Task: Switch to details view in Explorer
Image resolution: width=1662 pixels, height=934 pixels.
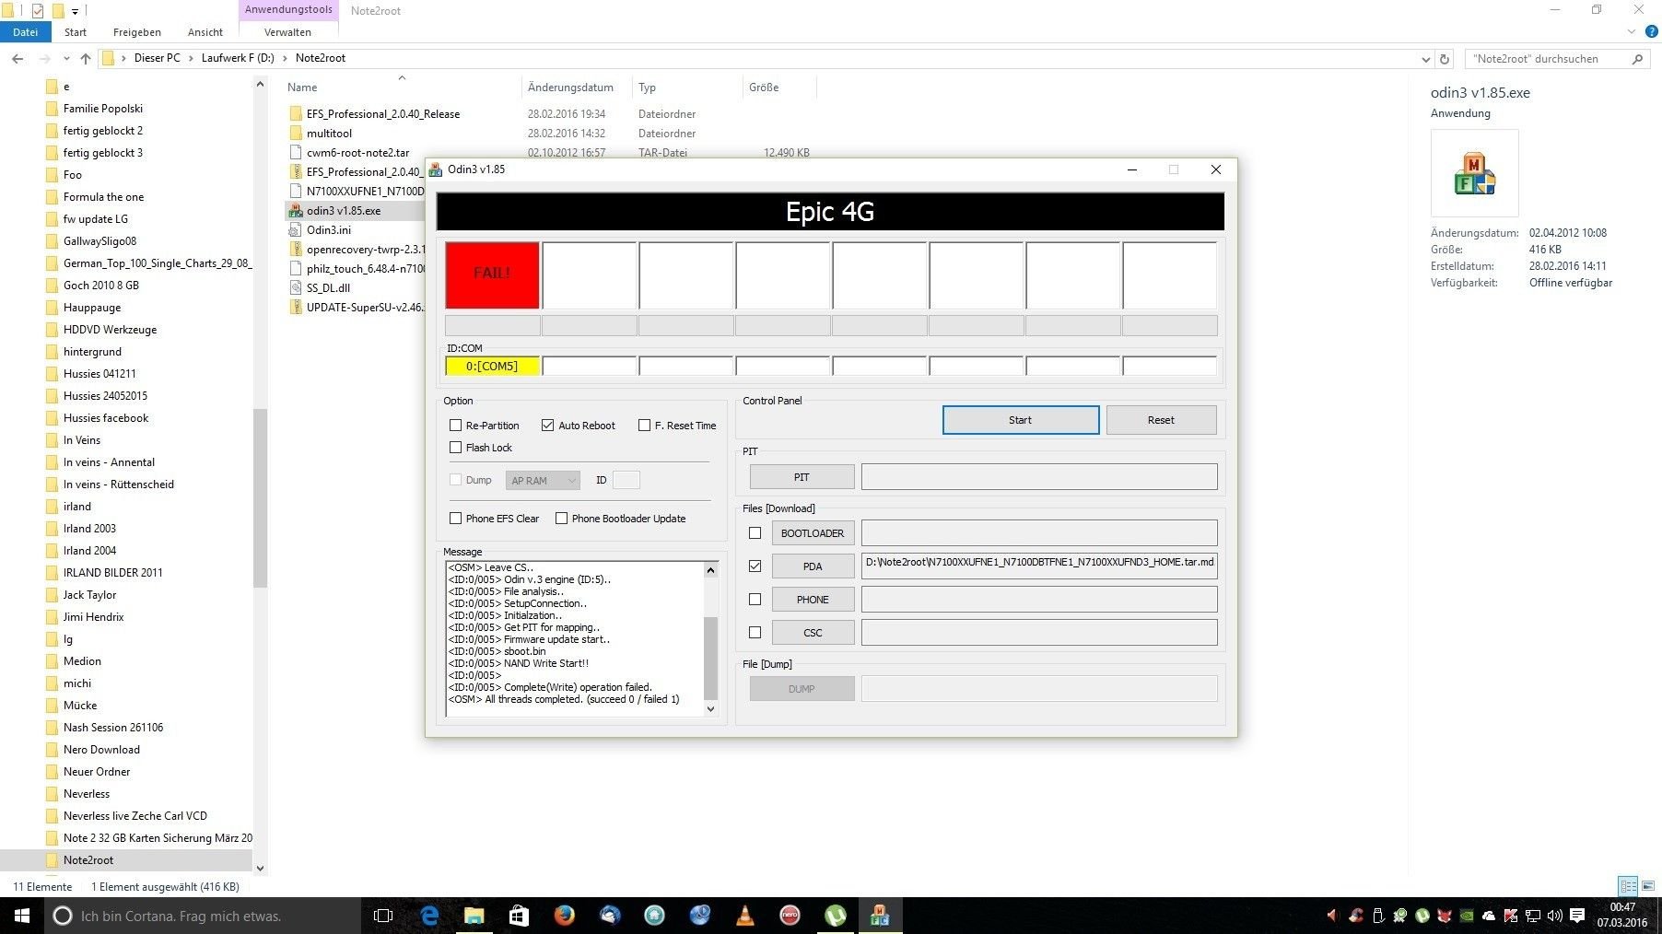Action: tap(1628, 886)
